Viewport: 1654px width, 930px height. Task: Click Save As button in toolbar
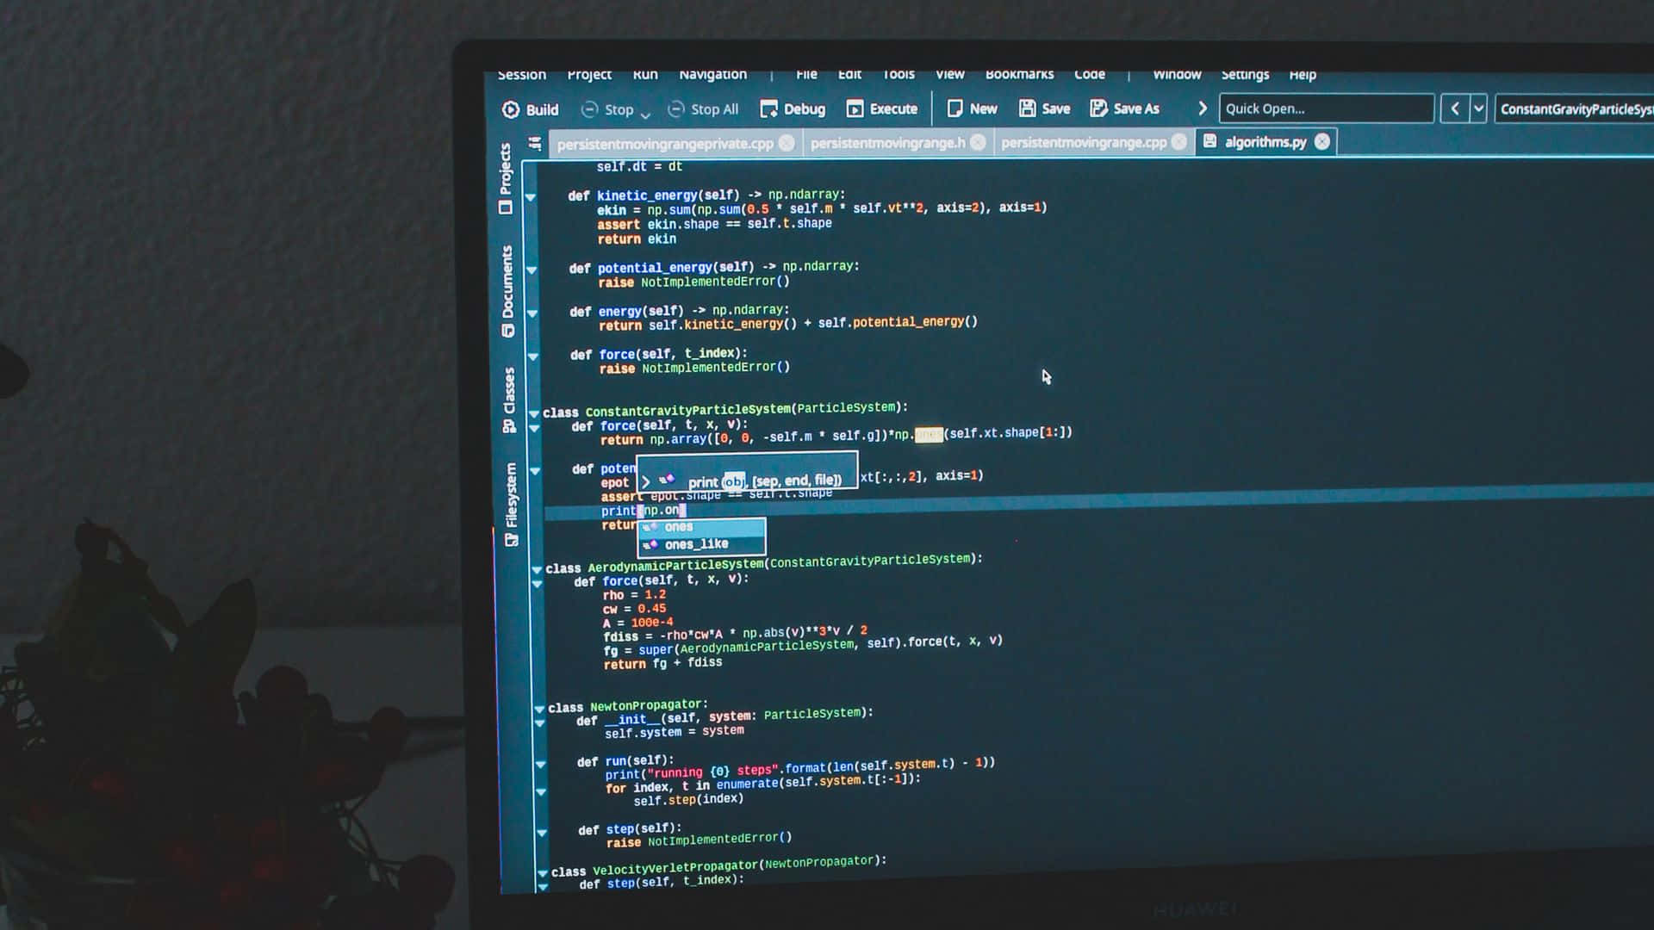click(x=1126, y=107)
